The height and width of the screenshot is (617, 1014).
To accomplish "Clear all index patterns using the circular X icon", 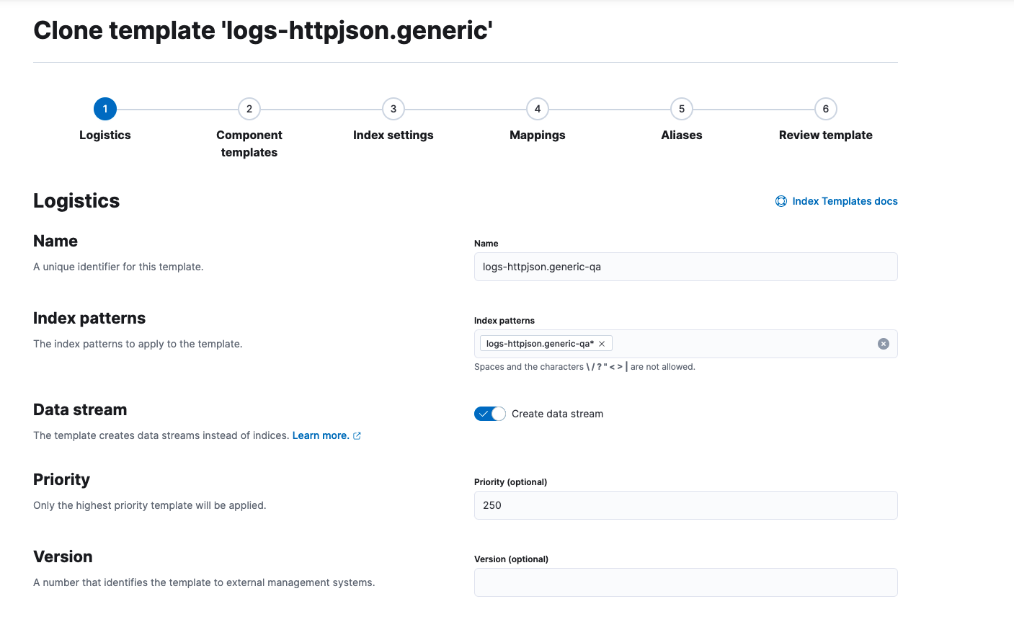I will [x=883, y=343].
